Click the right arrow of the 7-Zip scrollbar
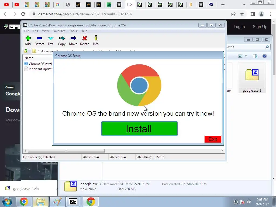Image resolution: width=276 pixels, height=207 pixels. point(222,151)
